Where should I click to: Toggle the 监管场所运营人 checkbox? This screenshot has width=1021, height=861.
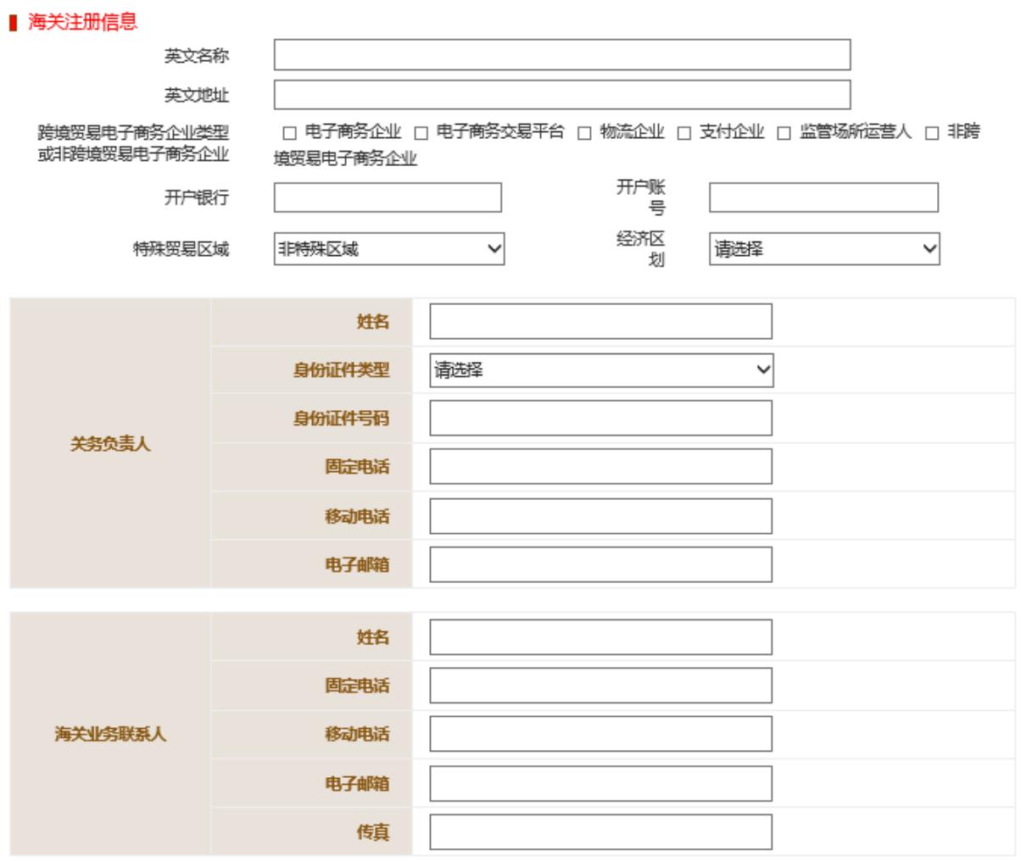pyautogui.click(x=784, y=133)
